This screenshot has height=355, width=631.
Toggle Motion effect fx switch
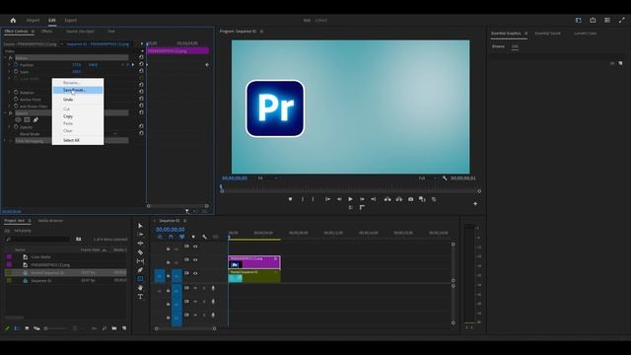point(11,58)
